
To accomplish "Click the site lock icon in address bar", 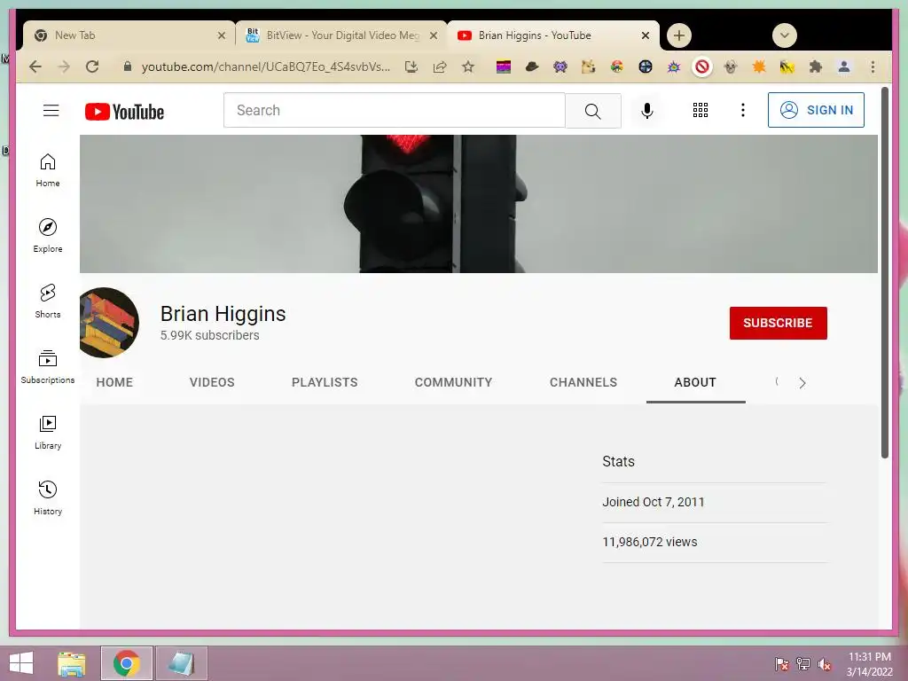I will click(x=128, y=67).
